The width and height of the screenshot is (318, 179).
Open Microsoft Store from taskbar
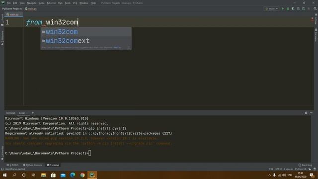(53, 175)
